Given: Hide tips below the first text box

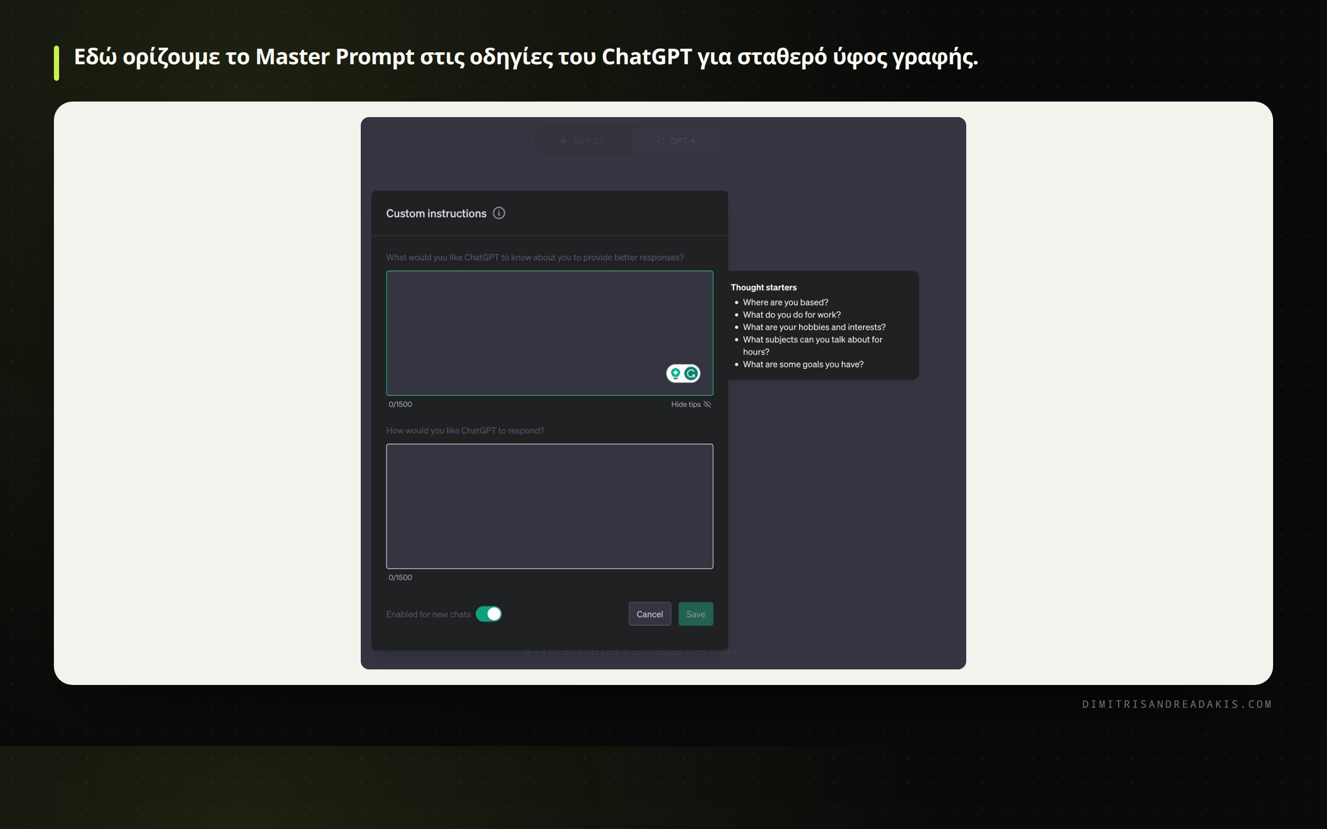Looking at the screenshot, I should (691, 404).
